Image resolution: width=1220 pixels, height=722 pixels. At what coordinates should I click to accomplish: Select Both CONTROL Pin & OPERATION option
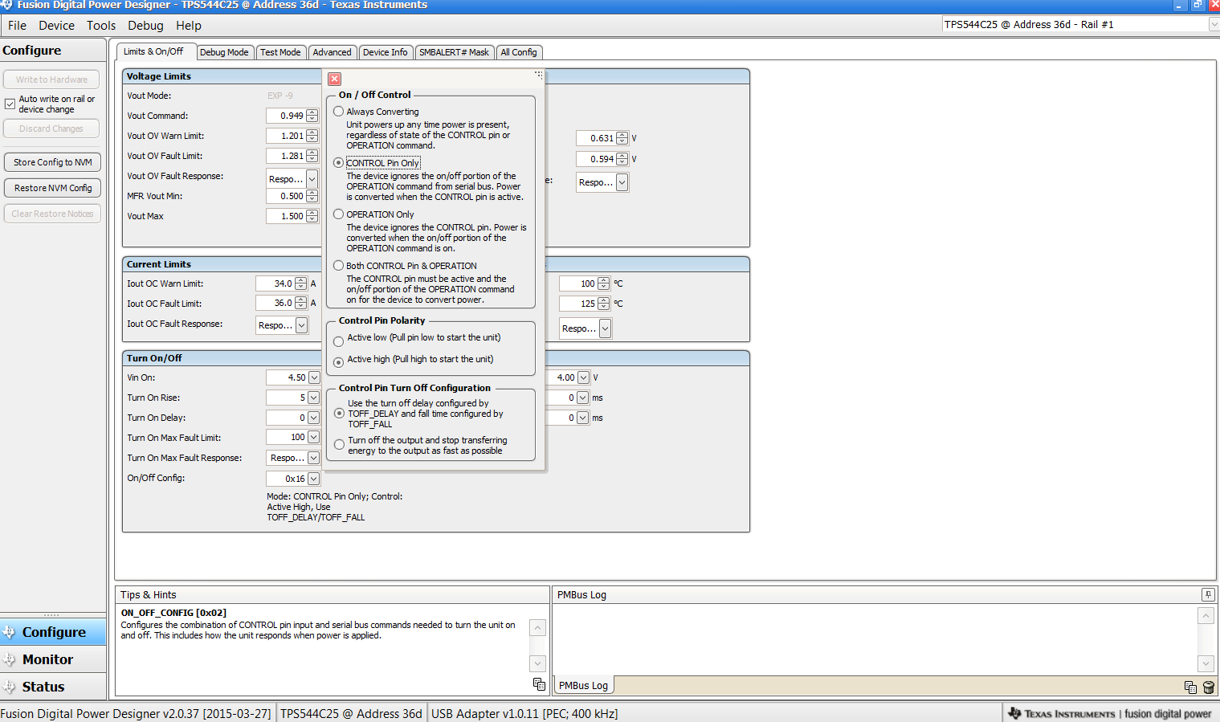pyautogui.click(x=339, y=266)
